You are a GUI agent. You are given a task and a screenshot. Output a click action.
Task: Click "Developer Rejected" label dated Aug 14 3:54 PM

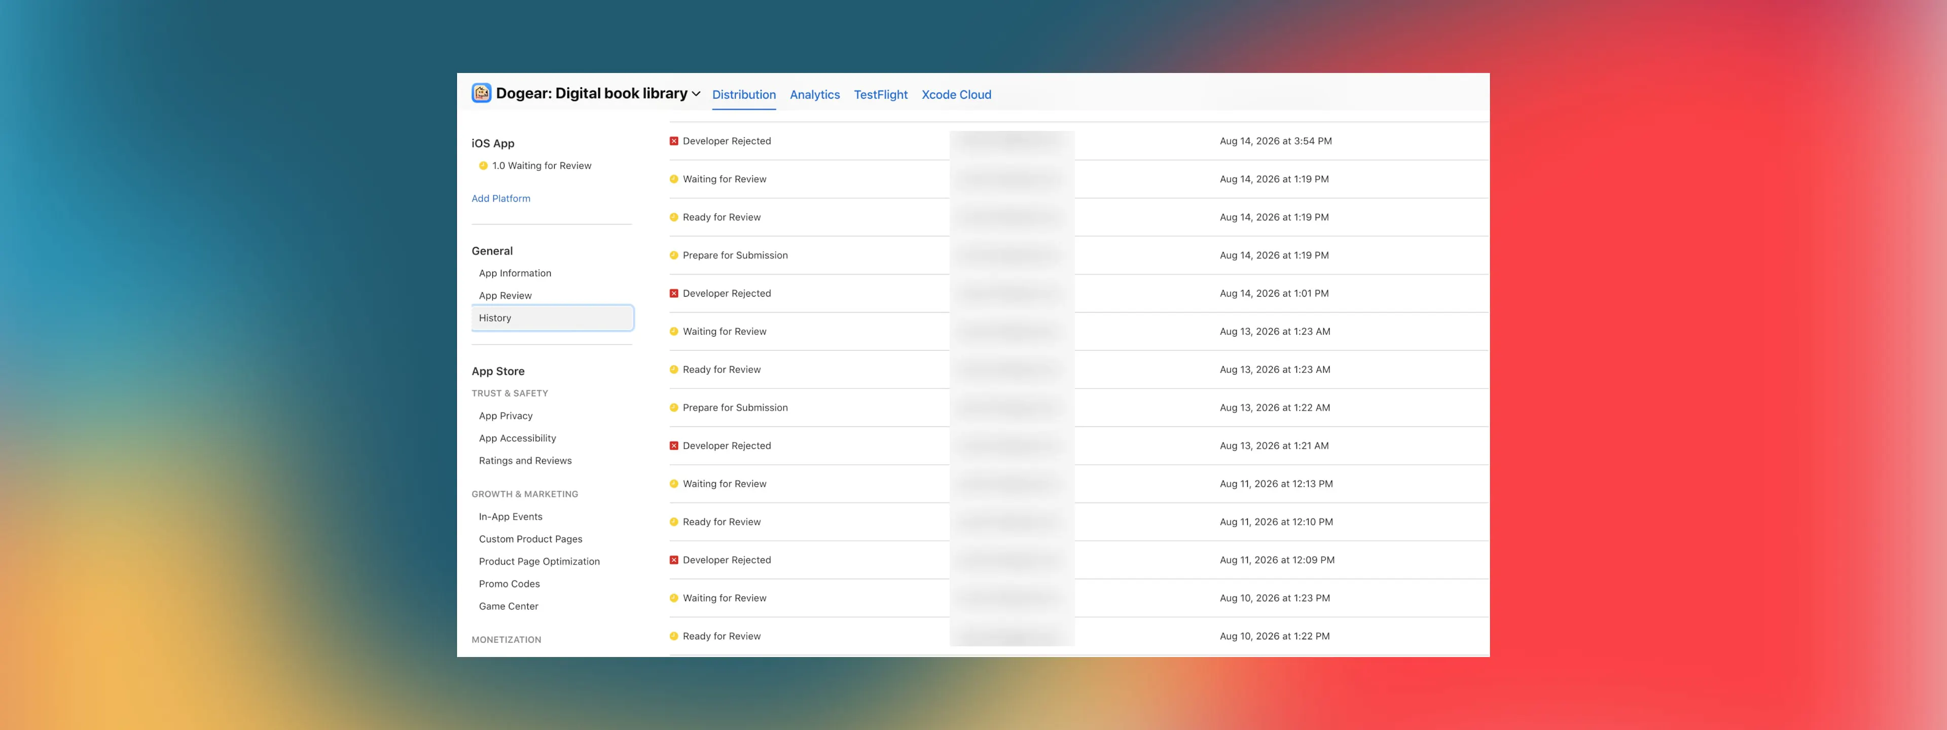tap(727, 141)
